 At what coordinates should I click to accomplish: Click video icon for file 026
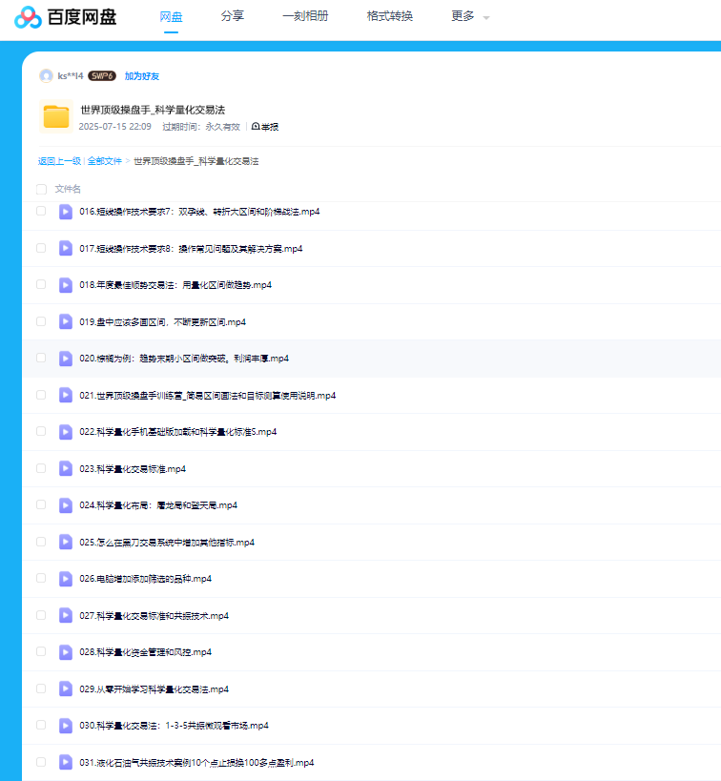tap(66, 578)
